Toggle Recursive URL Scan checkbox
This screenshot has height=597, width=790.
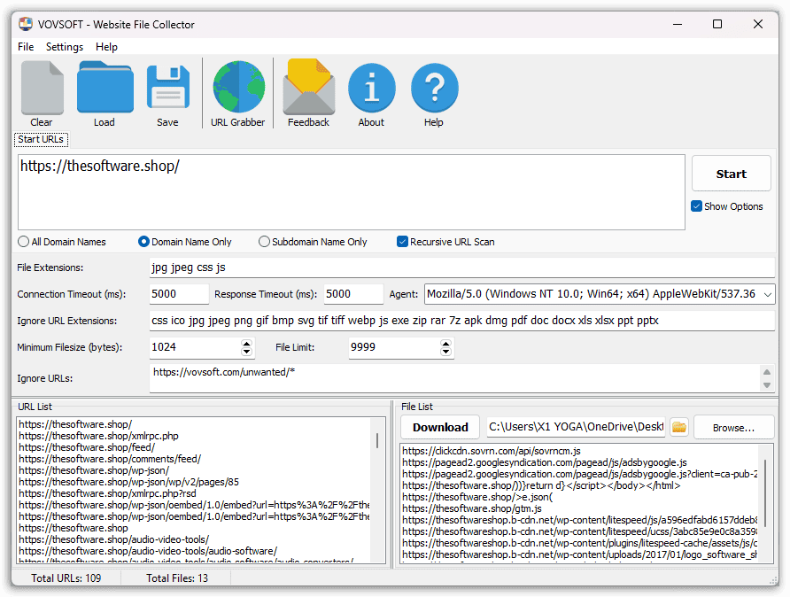[x=402, y=242]
